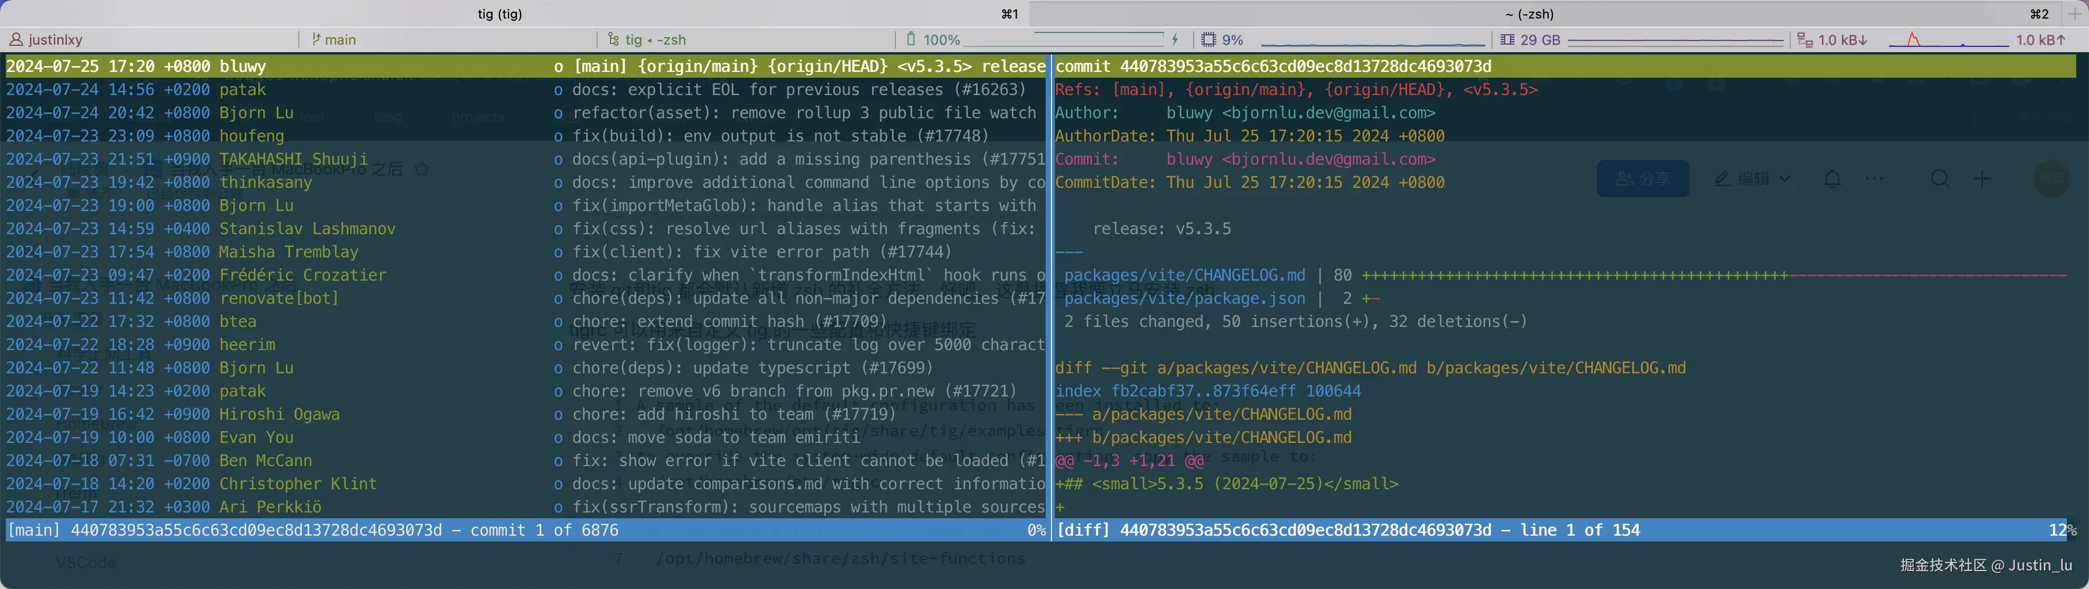This screenshot has height=589, width=2089.
Task: Select Christopher Klint docs comparisons.md commit
Action: [x=526, y=483]
